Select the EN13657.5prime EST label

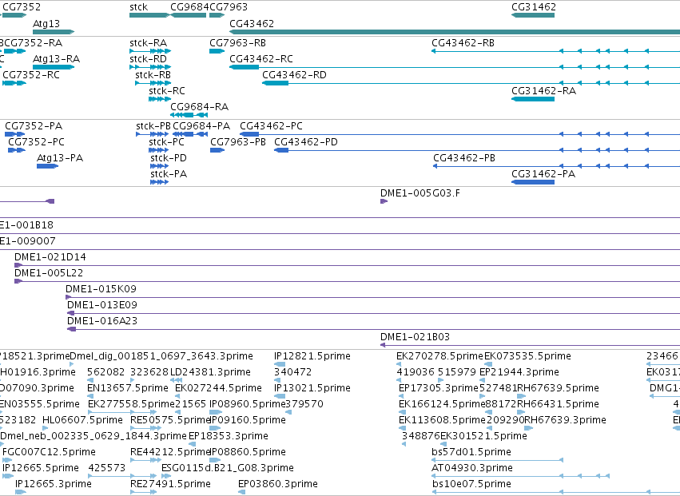(128, 388)
